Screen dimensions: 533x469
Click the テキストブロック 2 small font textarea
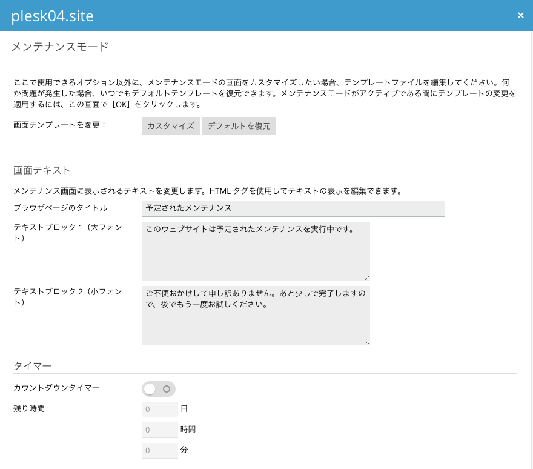click(256, 314)
